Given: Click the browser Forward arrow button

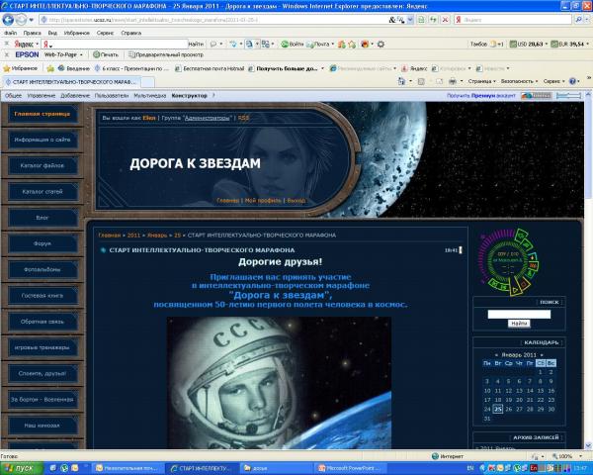Looking at the screenshot, I should pos(21,20).
